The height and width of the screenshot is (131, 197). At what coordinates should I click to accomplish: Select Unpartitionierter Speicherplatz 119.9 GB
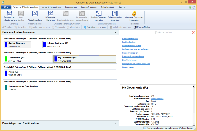(x=60, y=88)
